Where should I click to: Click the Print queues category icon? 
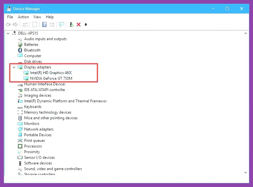(x=20, y=141)
